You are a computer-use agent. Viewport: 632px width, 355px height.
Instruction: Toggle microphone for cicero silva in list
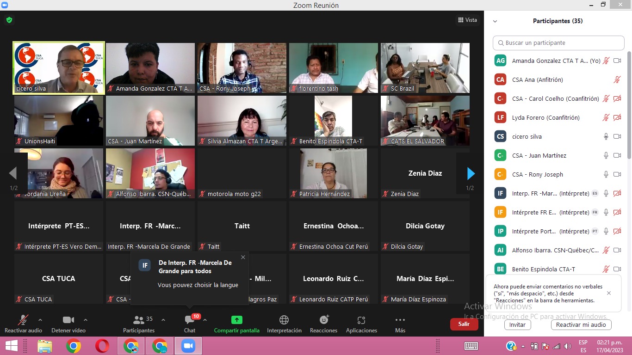point(606,136)
